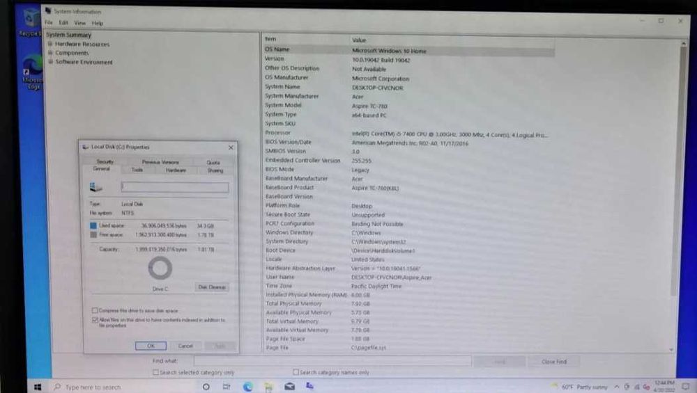697x393 pixels.
Task: Open the Edit menu
Action: coord(63,23)
